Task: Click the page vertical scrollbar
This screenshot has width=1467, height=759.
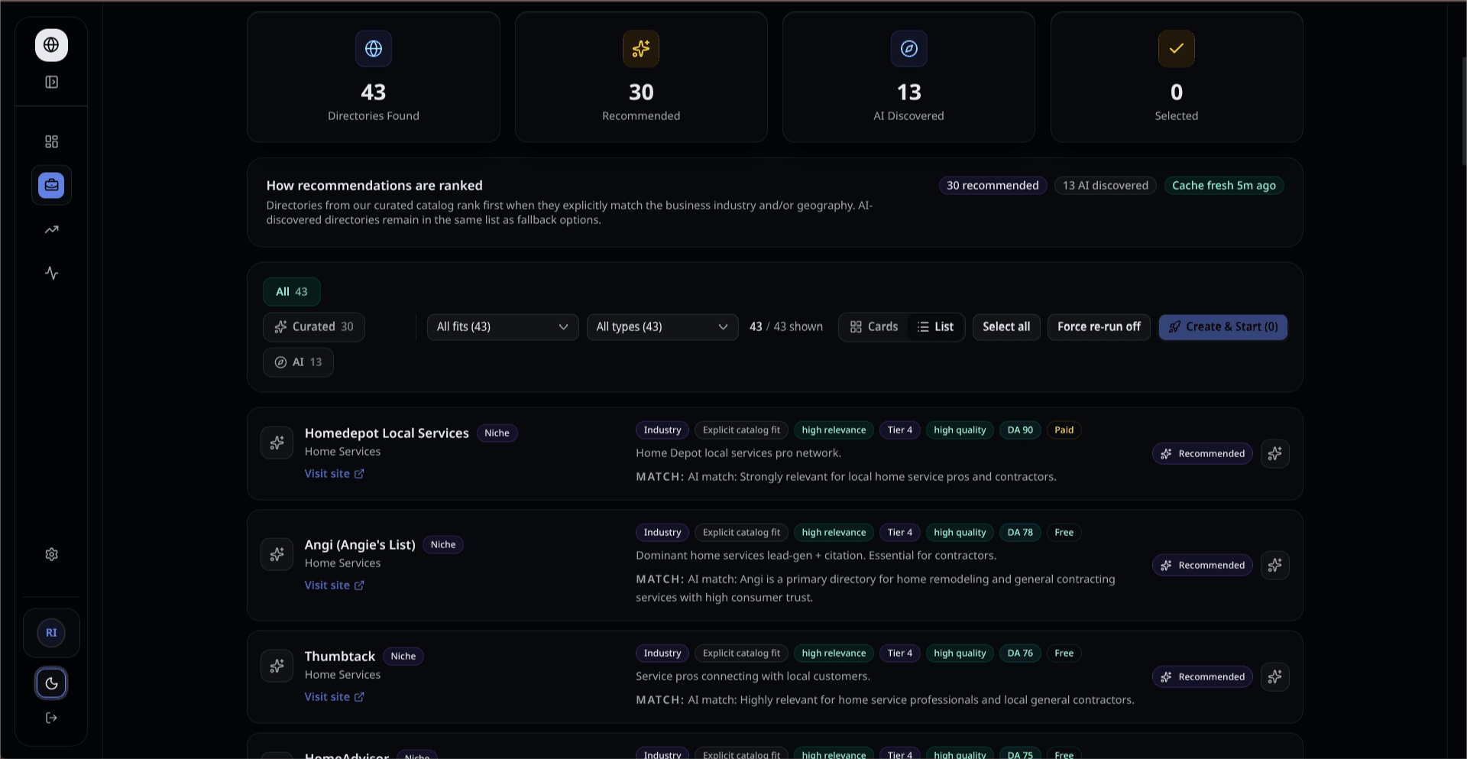Action: pos(1463,111)
